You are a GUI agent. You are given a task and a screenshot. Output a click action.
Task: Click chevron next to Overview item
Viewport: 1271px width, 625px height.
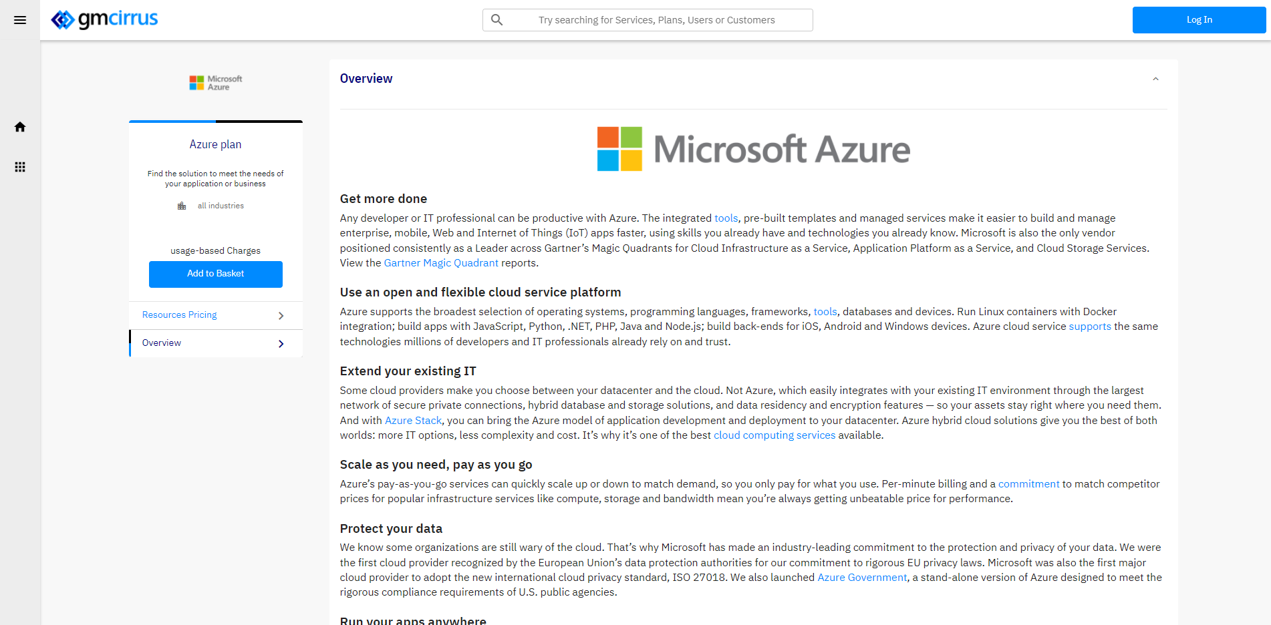pyautogui.click(x=281, y=344)
